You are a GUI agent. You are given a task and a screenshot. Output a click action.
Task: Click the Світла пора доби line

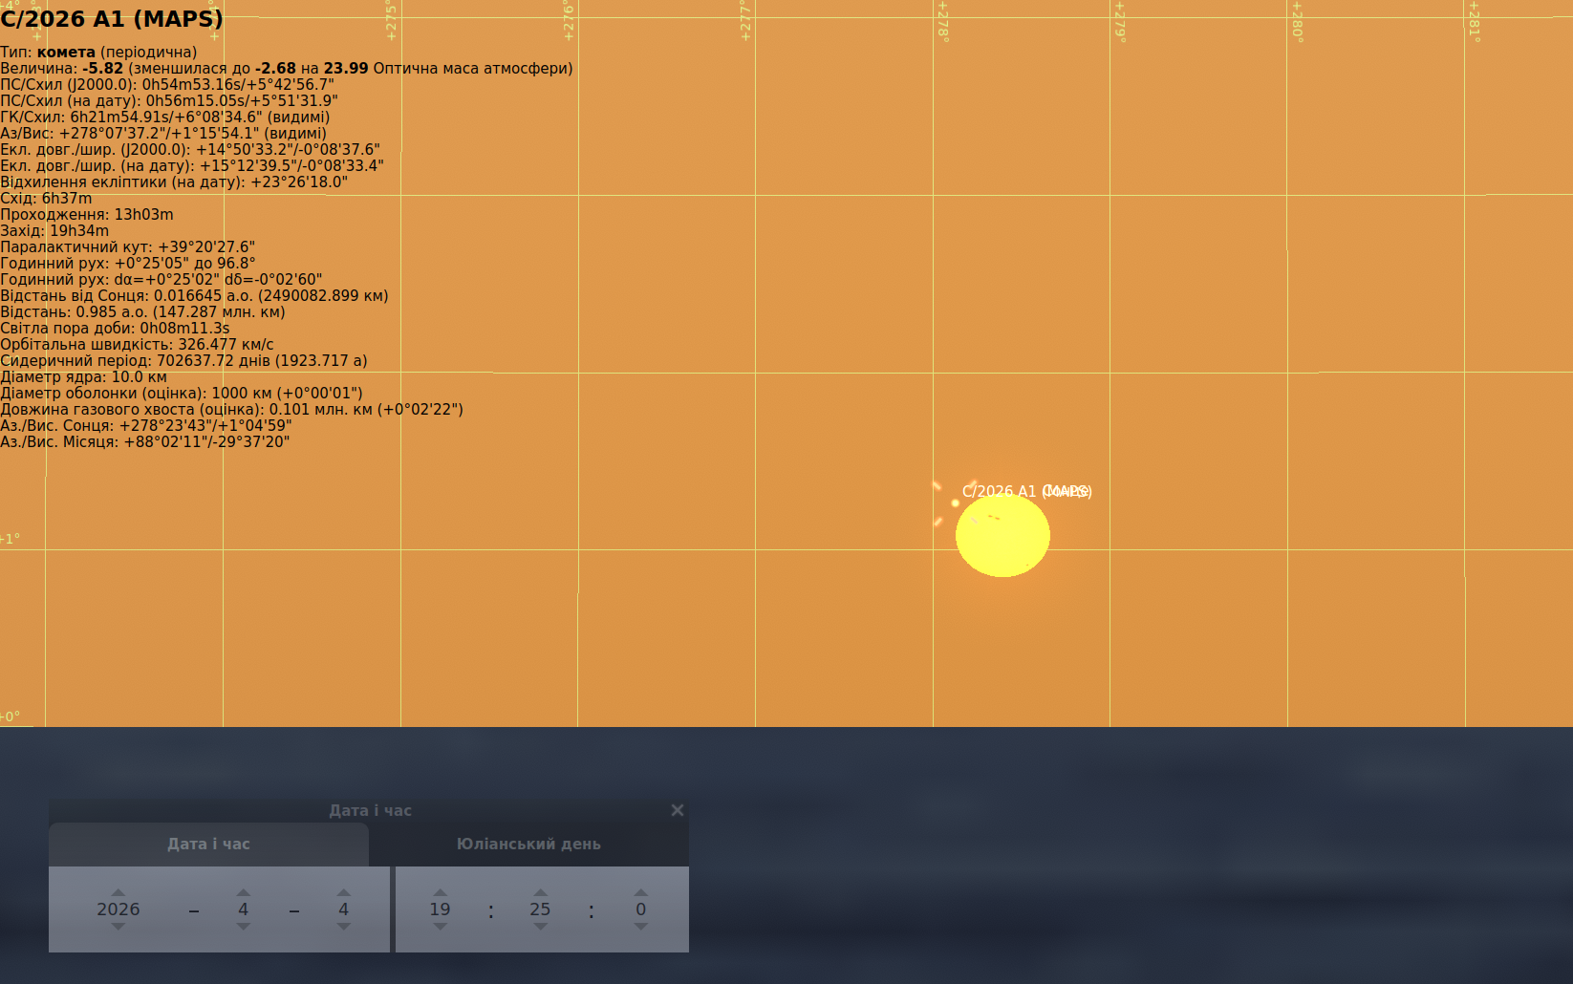point(115,329)
